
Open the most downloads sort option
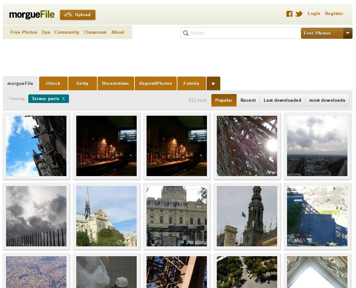click(327, 100)
